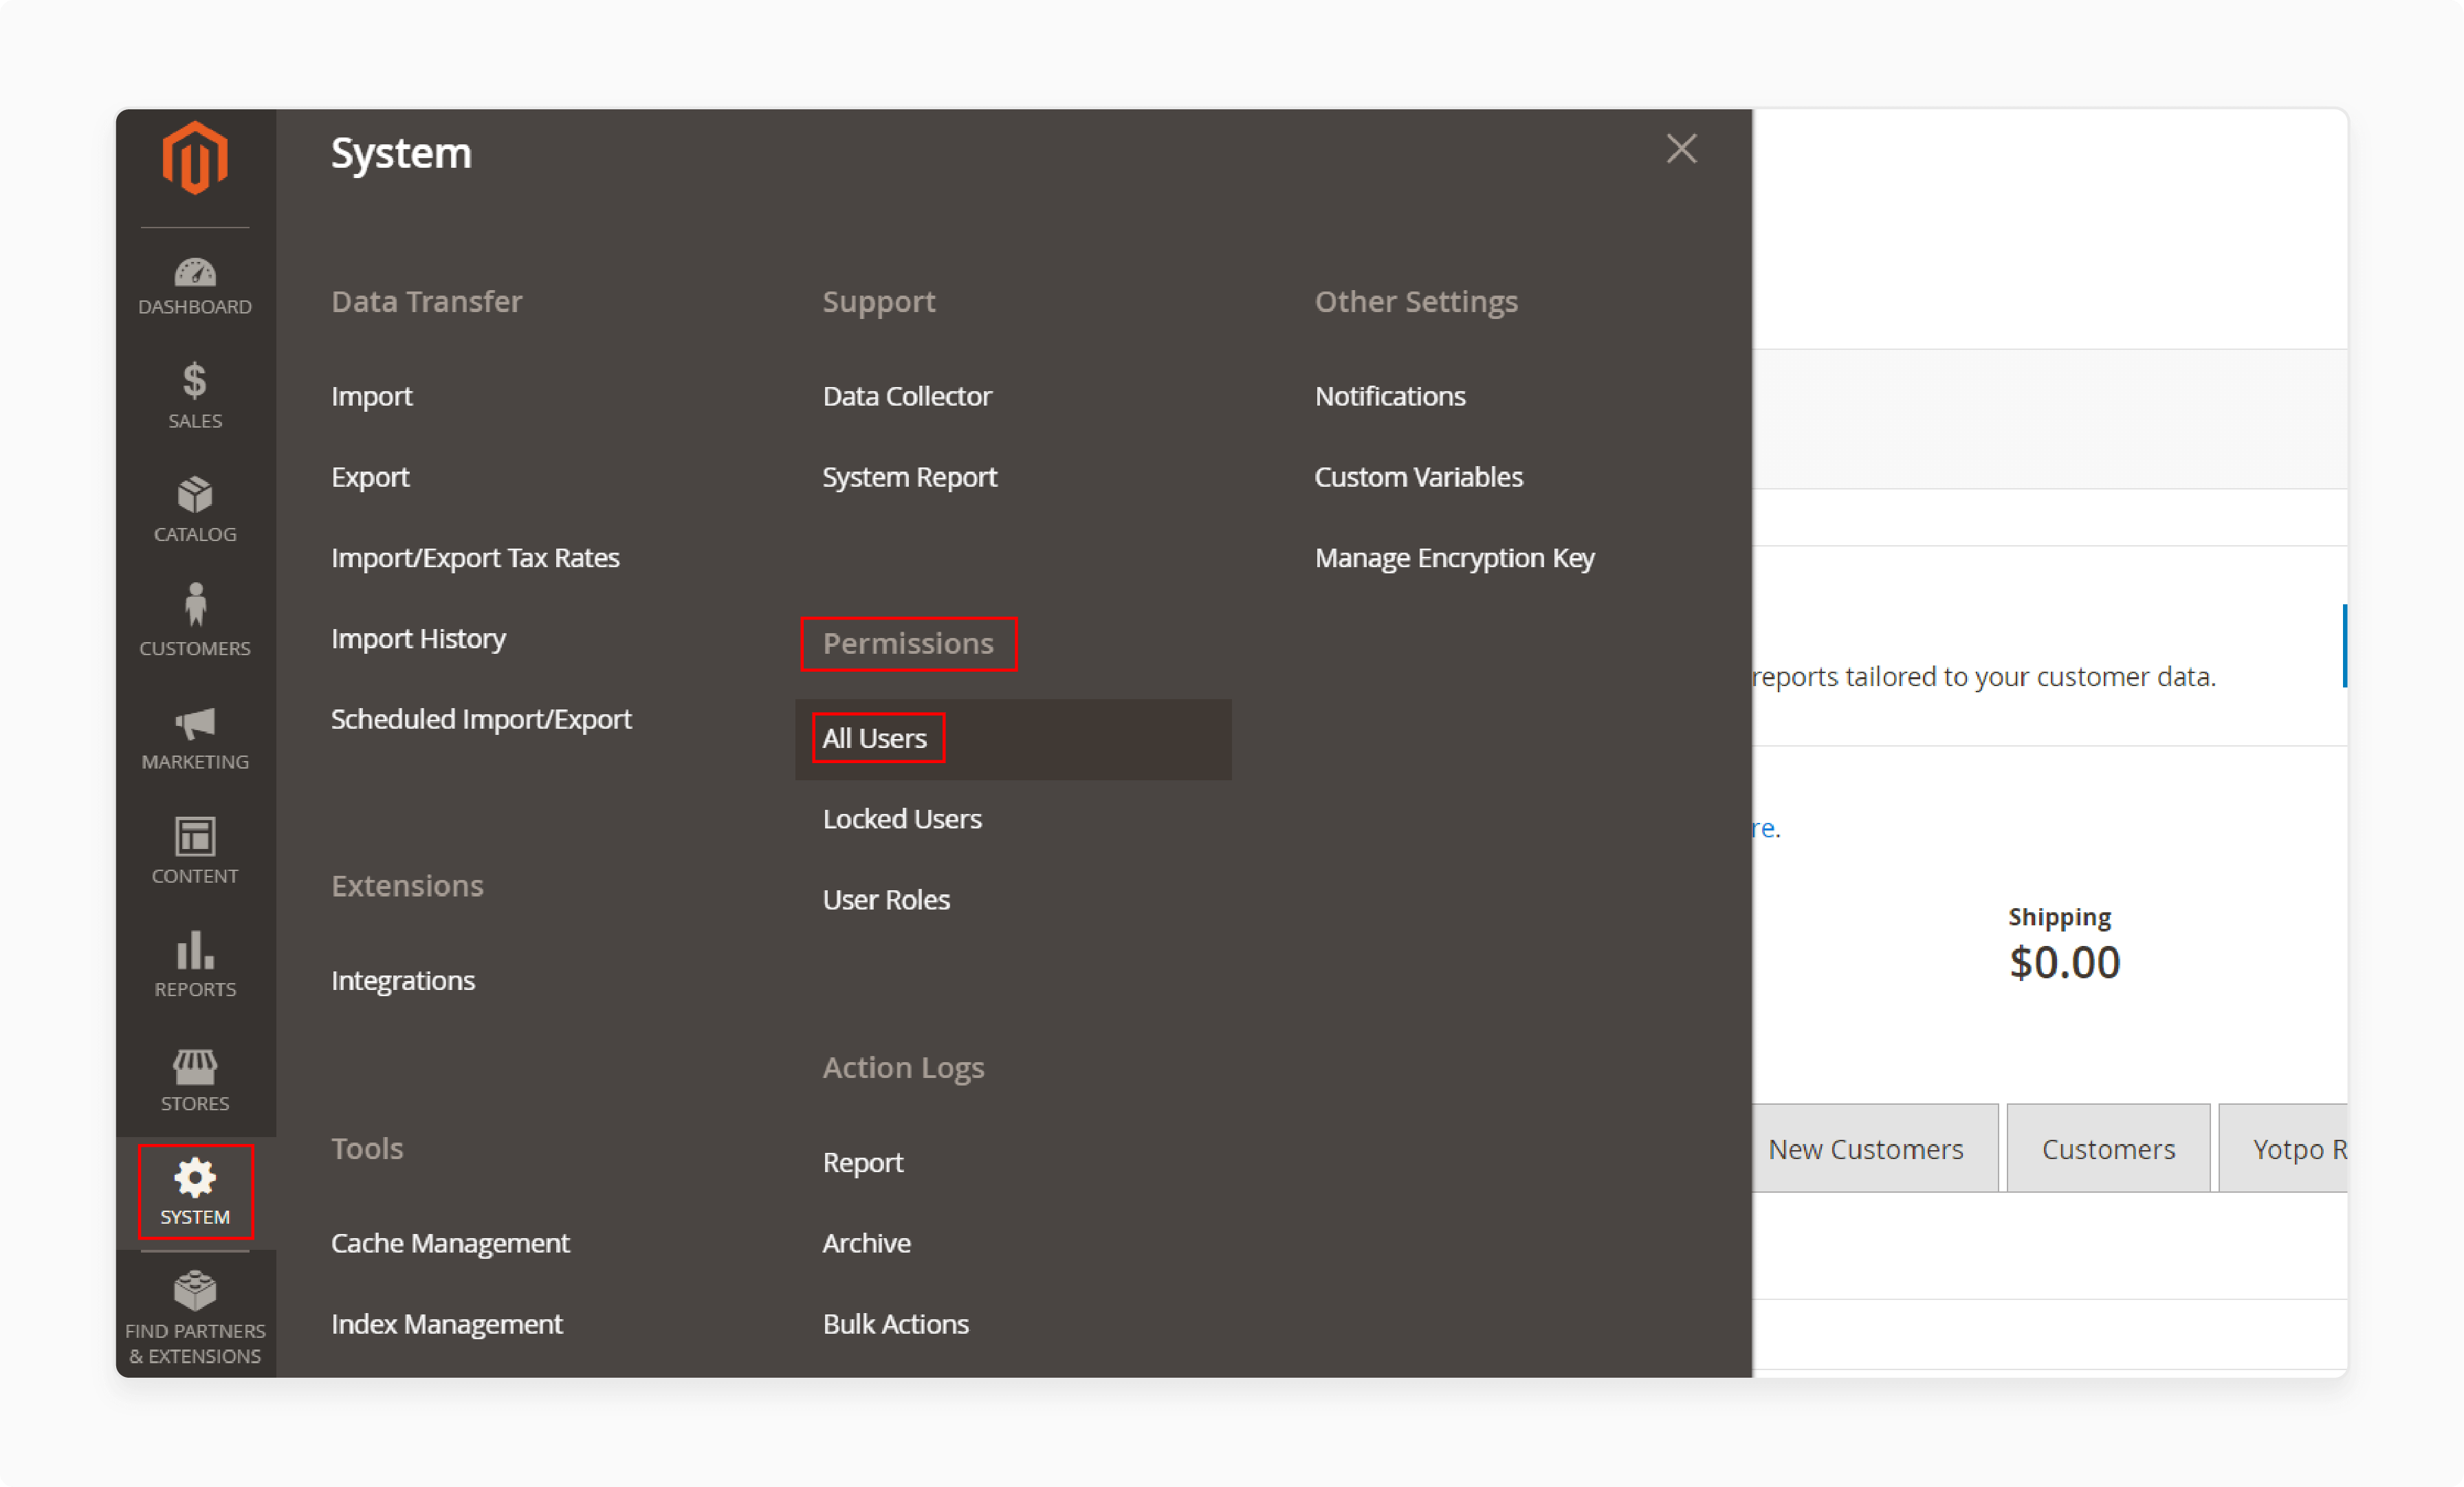2464x1487 pixels.
Task: Switch to the Yotpo tab
Action: (x=2283, y=1148)
